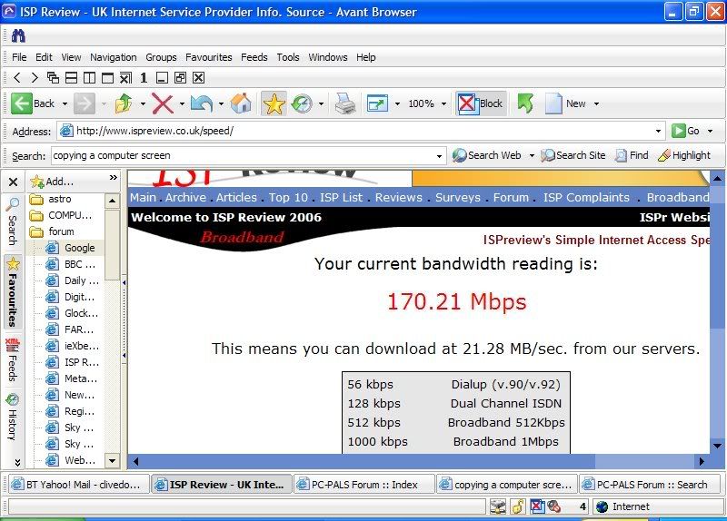Open the Tools menu

[288, 57]
